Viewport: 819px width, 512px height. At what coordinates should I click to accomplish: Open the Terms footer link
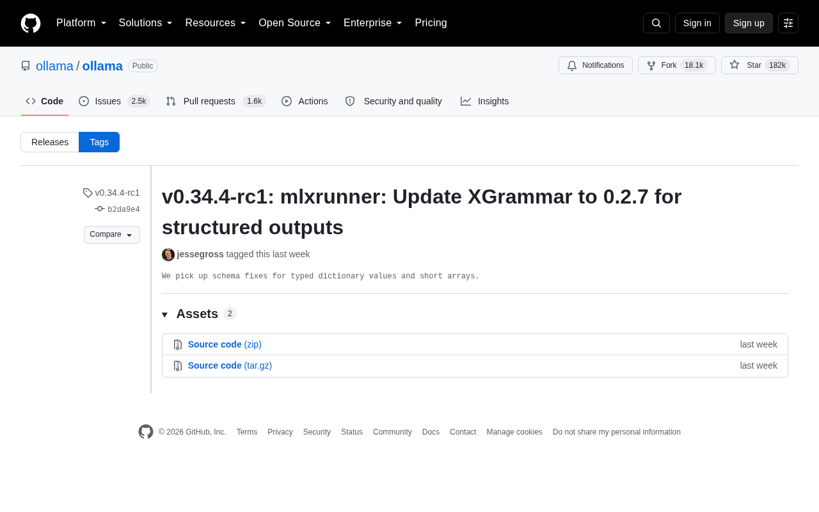coord(247,432)
